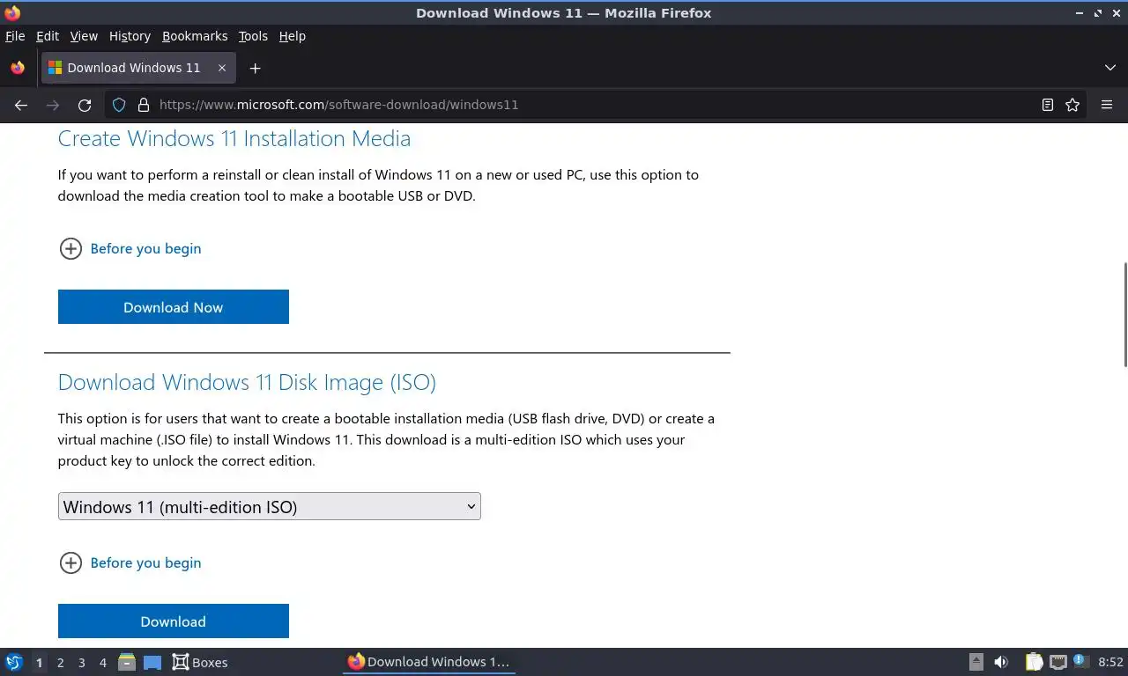Open the Help menu
This screenshot has width=1128, height=676.
pyautogui.click(x=293, y=36)
